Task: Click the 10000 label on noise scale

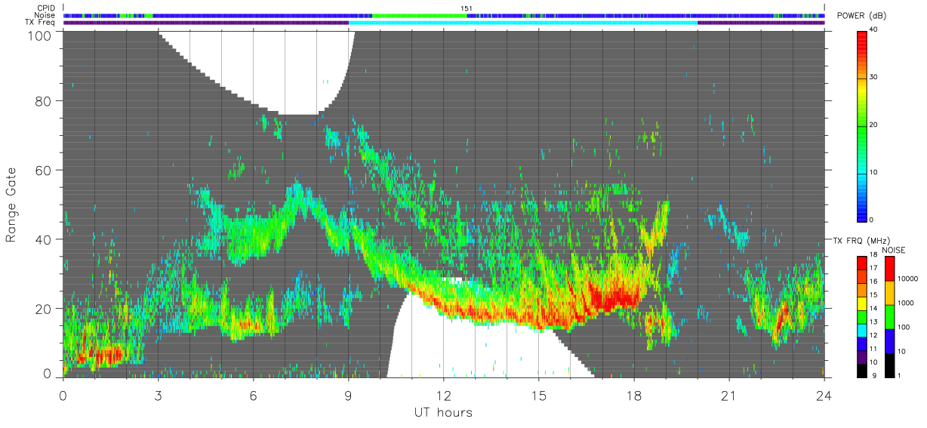Action: (909, 279)
